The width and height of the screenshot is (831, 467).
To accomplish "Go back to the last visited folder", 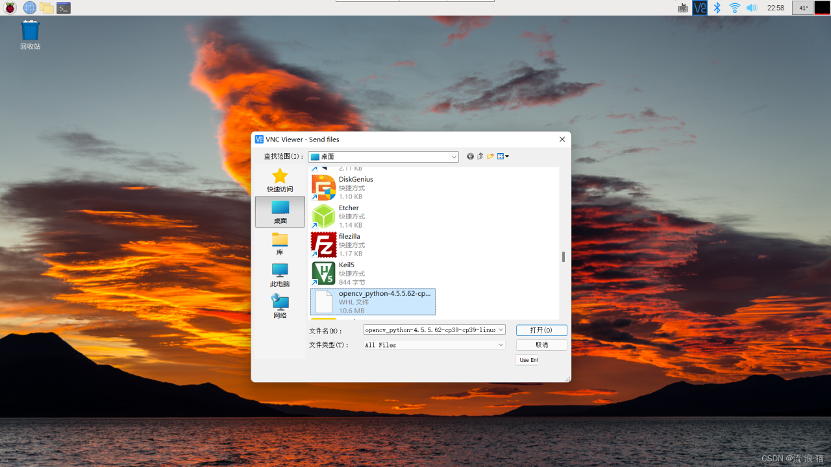I will pos(470,156).
